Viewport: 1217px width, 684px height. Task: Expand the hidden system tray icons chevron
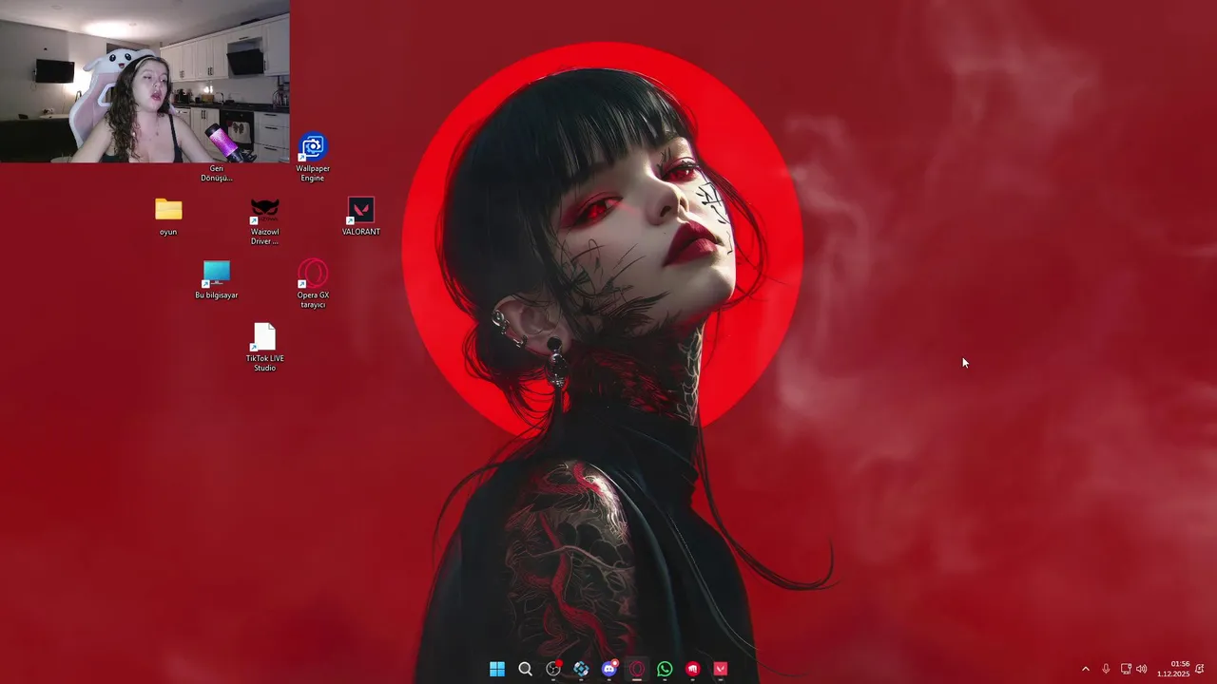[x=1086, y=669]
